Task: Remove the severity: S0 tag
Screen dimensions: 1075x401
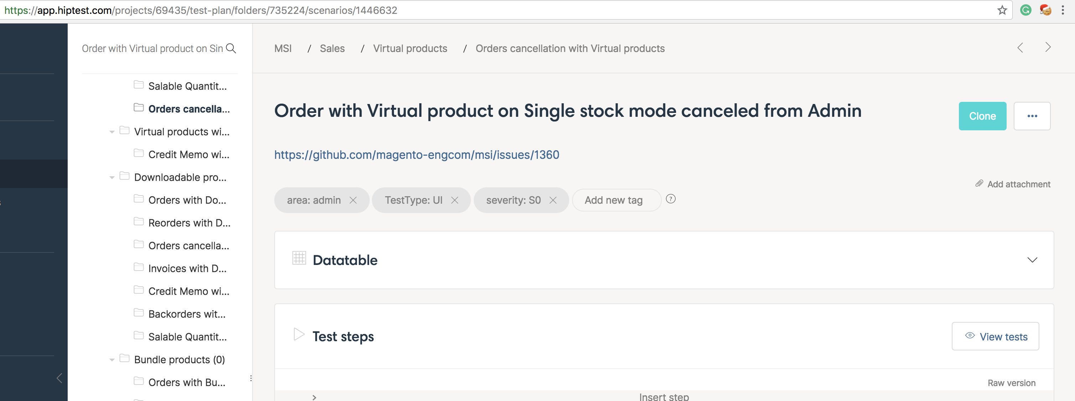Action: (x=552, y=200)
